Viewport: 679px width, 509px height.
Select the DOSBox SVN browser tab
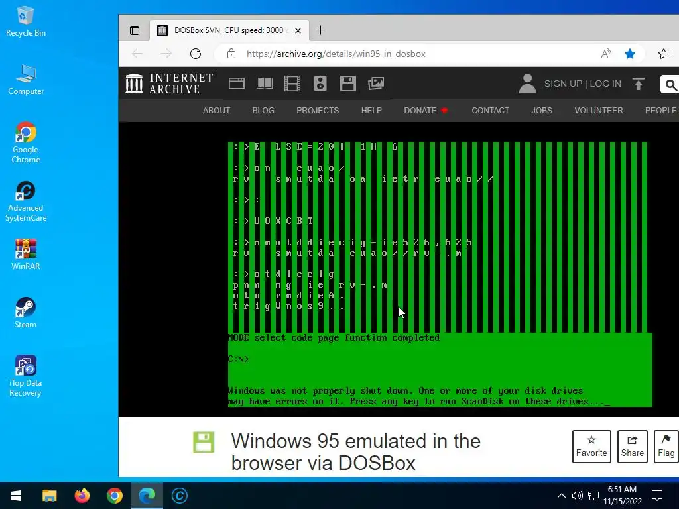229,30
